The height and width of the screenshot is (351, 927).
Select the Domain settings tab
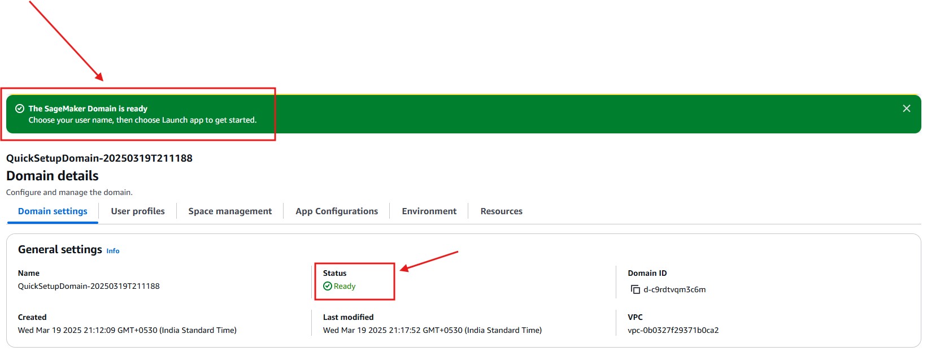point(53,211)
